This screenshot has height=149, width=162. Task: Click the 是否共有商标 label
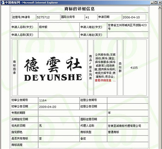20,138
